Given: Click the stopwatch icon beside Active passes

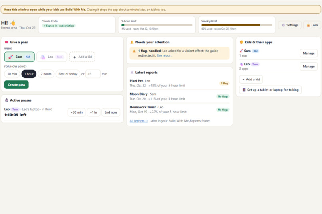Looking at the screenshot, I should click(6, 100).
